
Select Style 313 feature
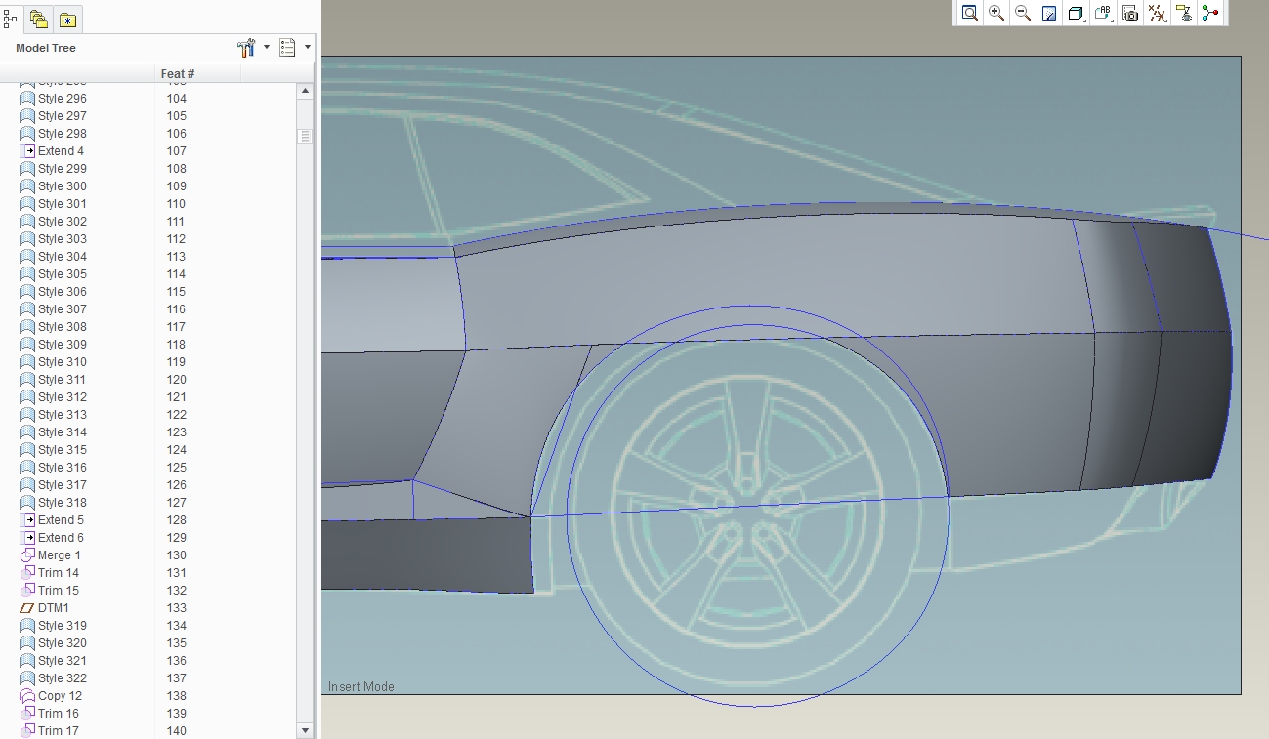(63, 415)
